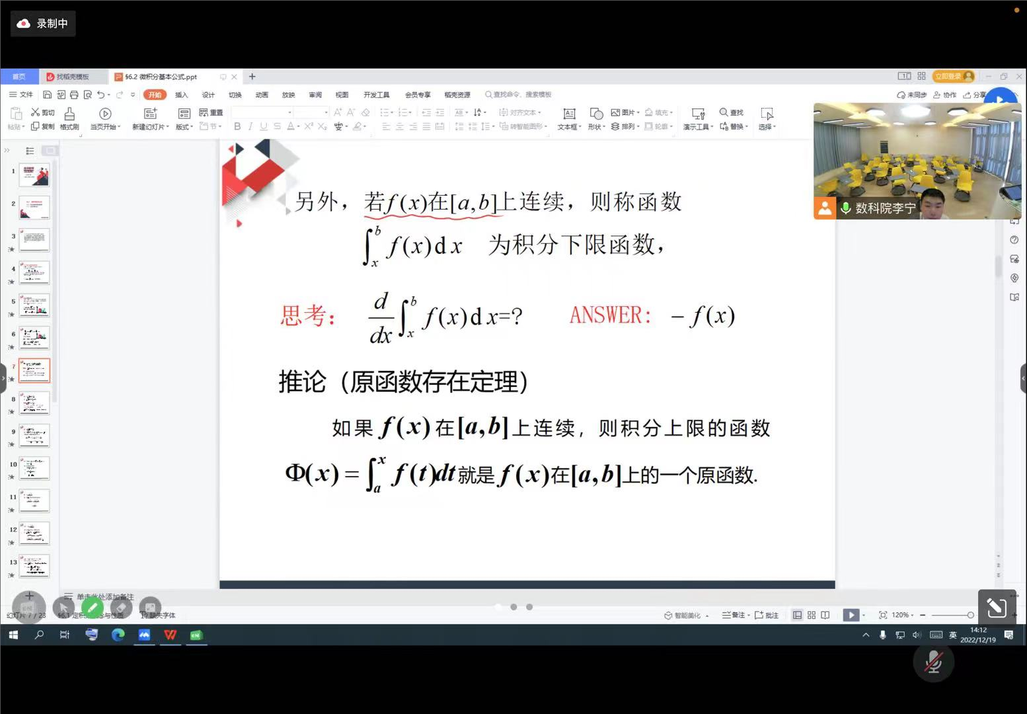The height and width of the screenshot is (714, 1027).
Task: Undo the last action
Action: click(x=100, y=95)
